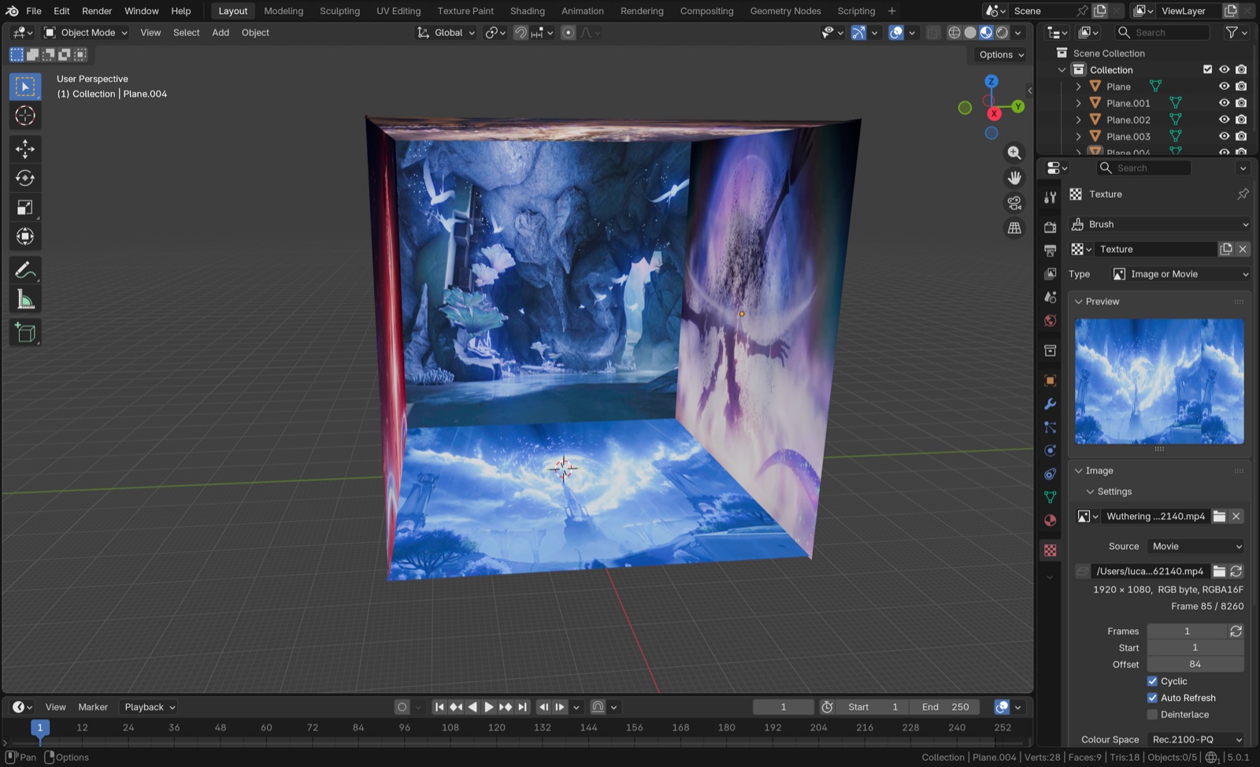Click the texture preview thumbnail
The height and width of the screenshot is (767, 1260).
pyautogui.click(x=1159, y=381)
